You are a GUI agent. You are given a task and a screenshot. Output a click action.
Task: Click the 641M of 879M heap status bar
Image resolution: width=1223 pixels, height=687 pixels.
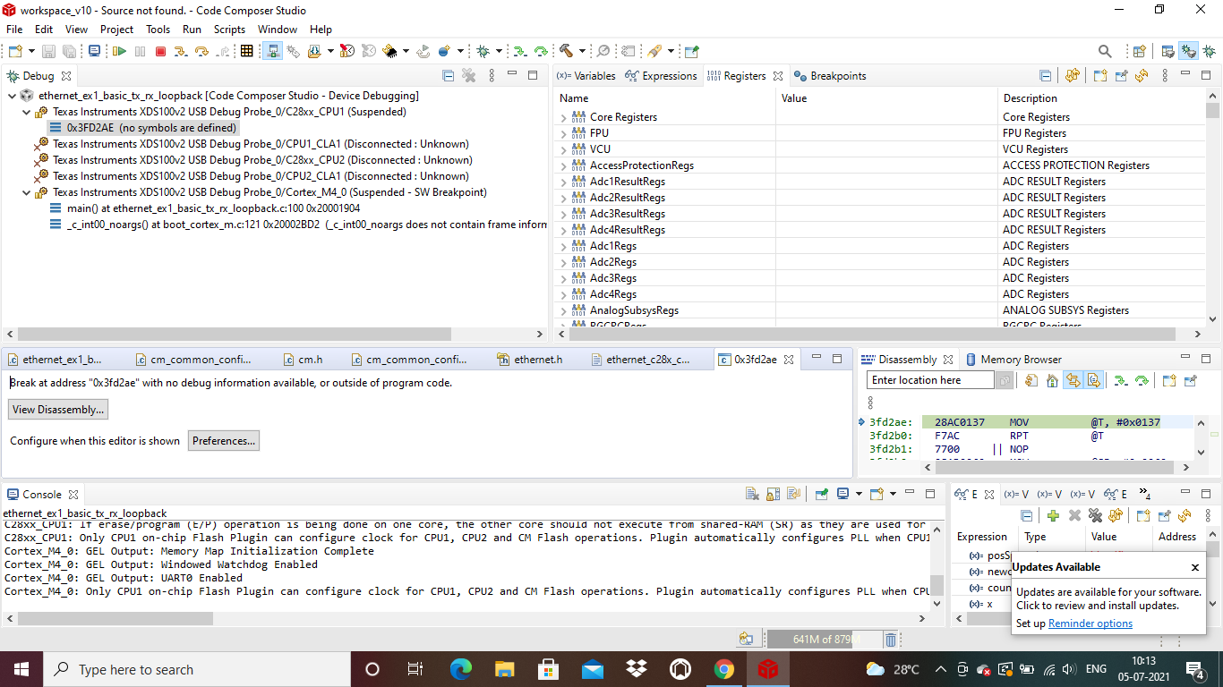click(825, 640)
